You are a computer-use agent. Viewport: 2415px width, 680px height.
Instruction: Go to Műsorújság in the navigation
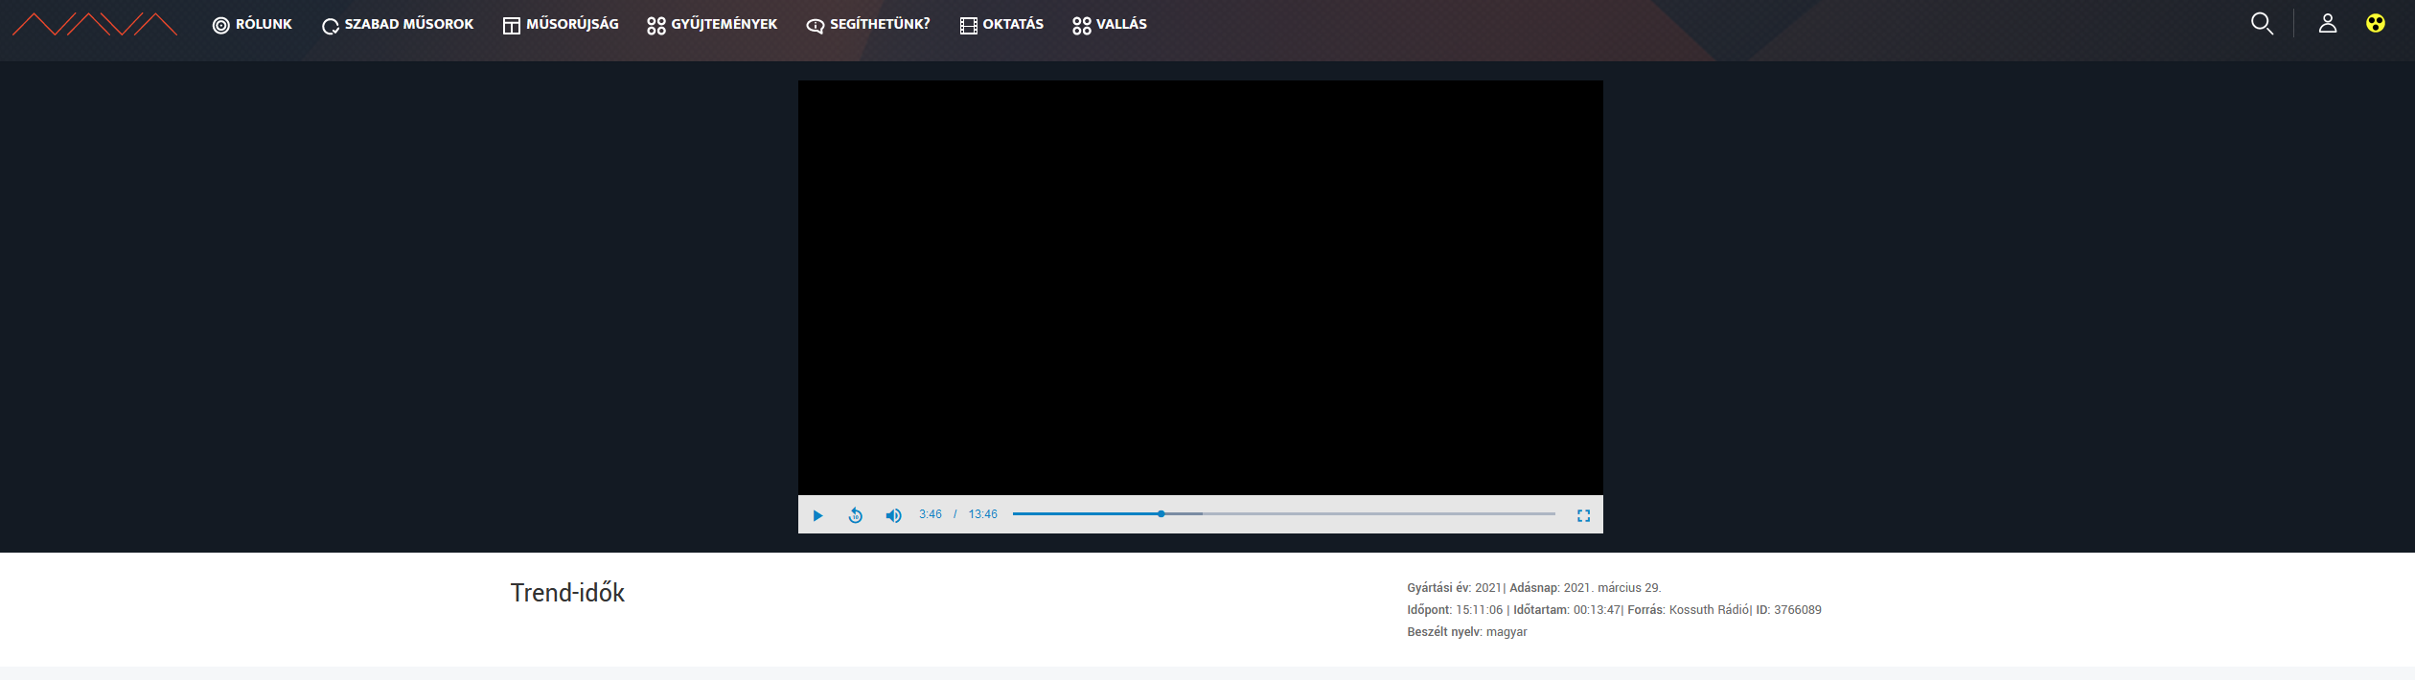pos(561,25)
